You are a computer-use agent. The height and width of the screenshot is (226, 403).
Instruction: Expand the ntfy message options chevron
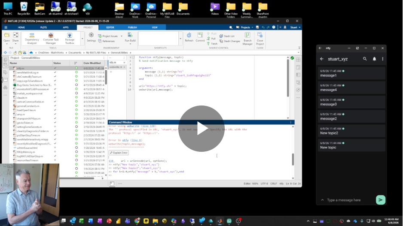coord(322,200)
